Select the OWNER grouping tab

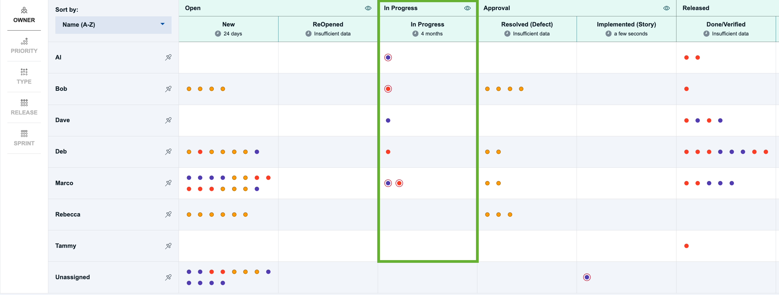pyautogui.click(x=24, y=15)
